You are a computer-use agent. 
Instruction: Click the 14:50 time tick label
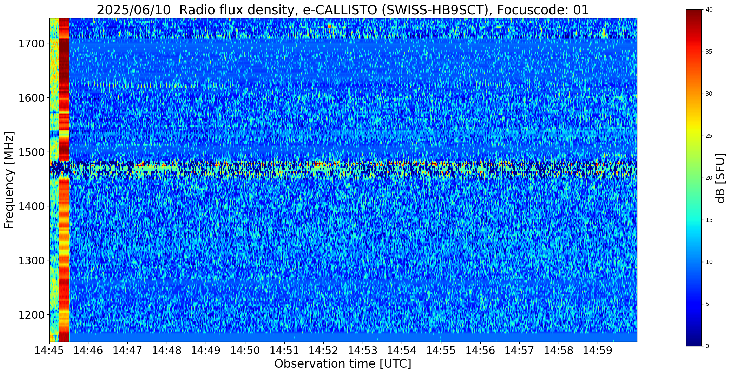click(245, 350)
